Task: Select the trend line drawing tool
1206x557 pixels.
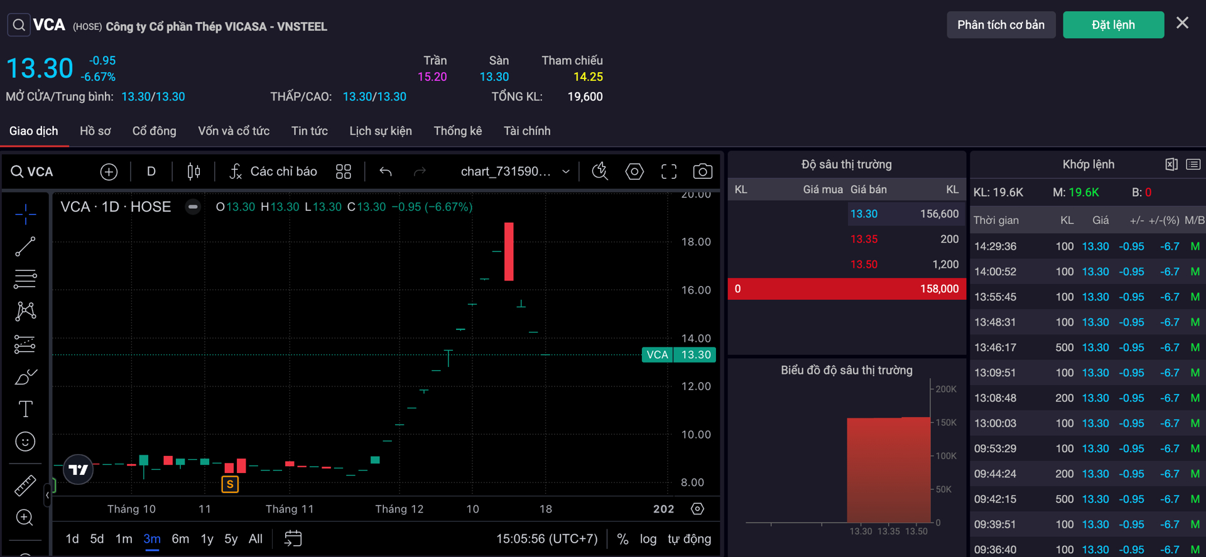Action: point(25,247)
